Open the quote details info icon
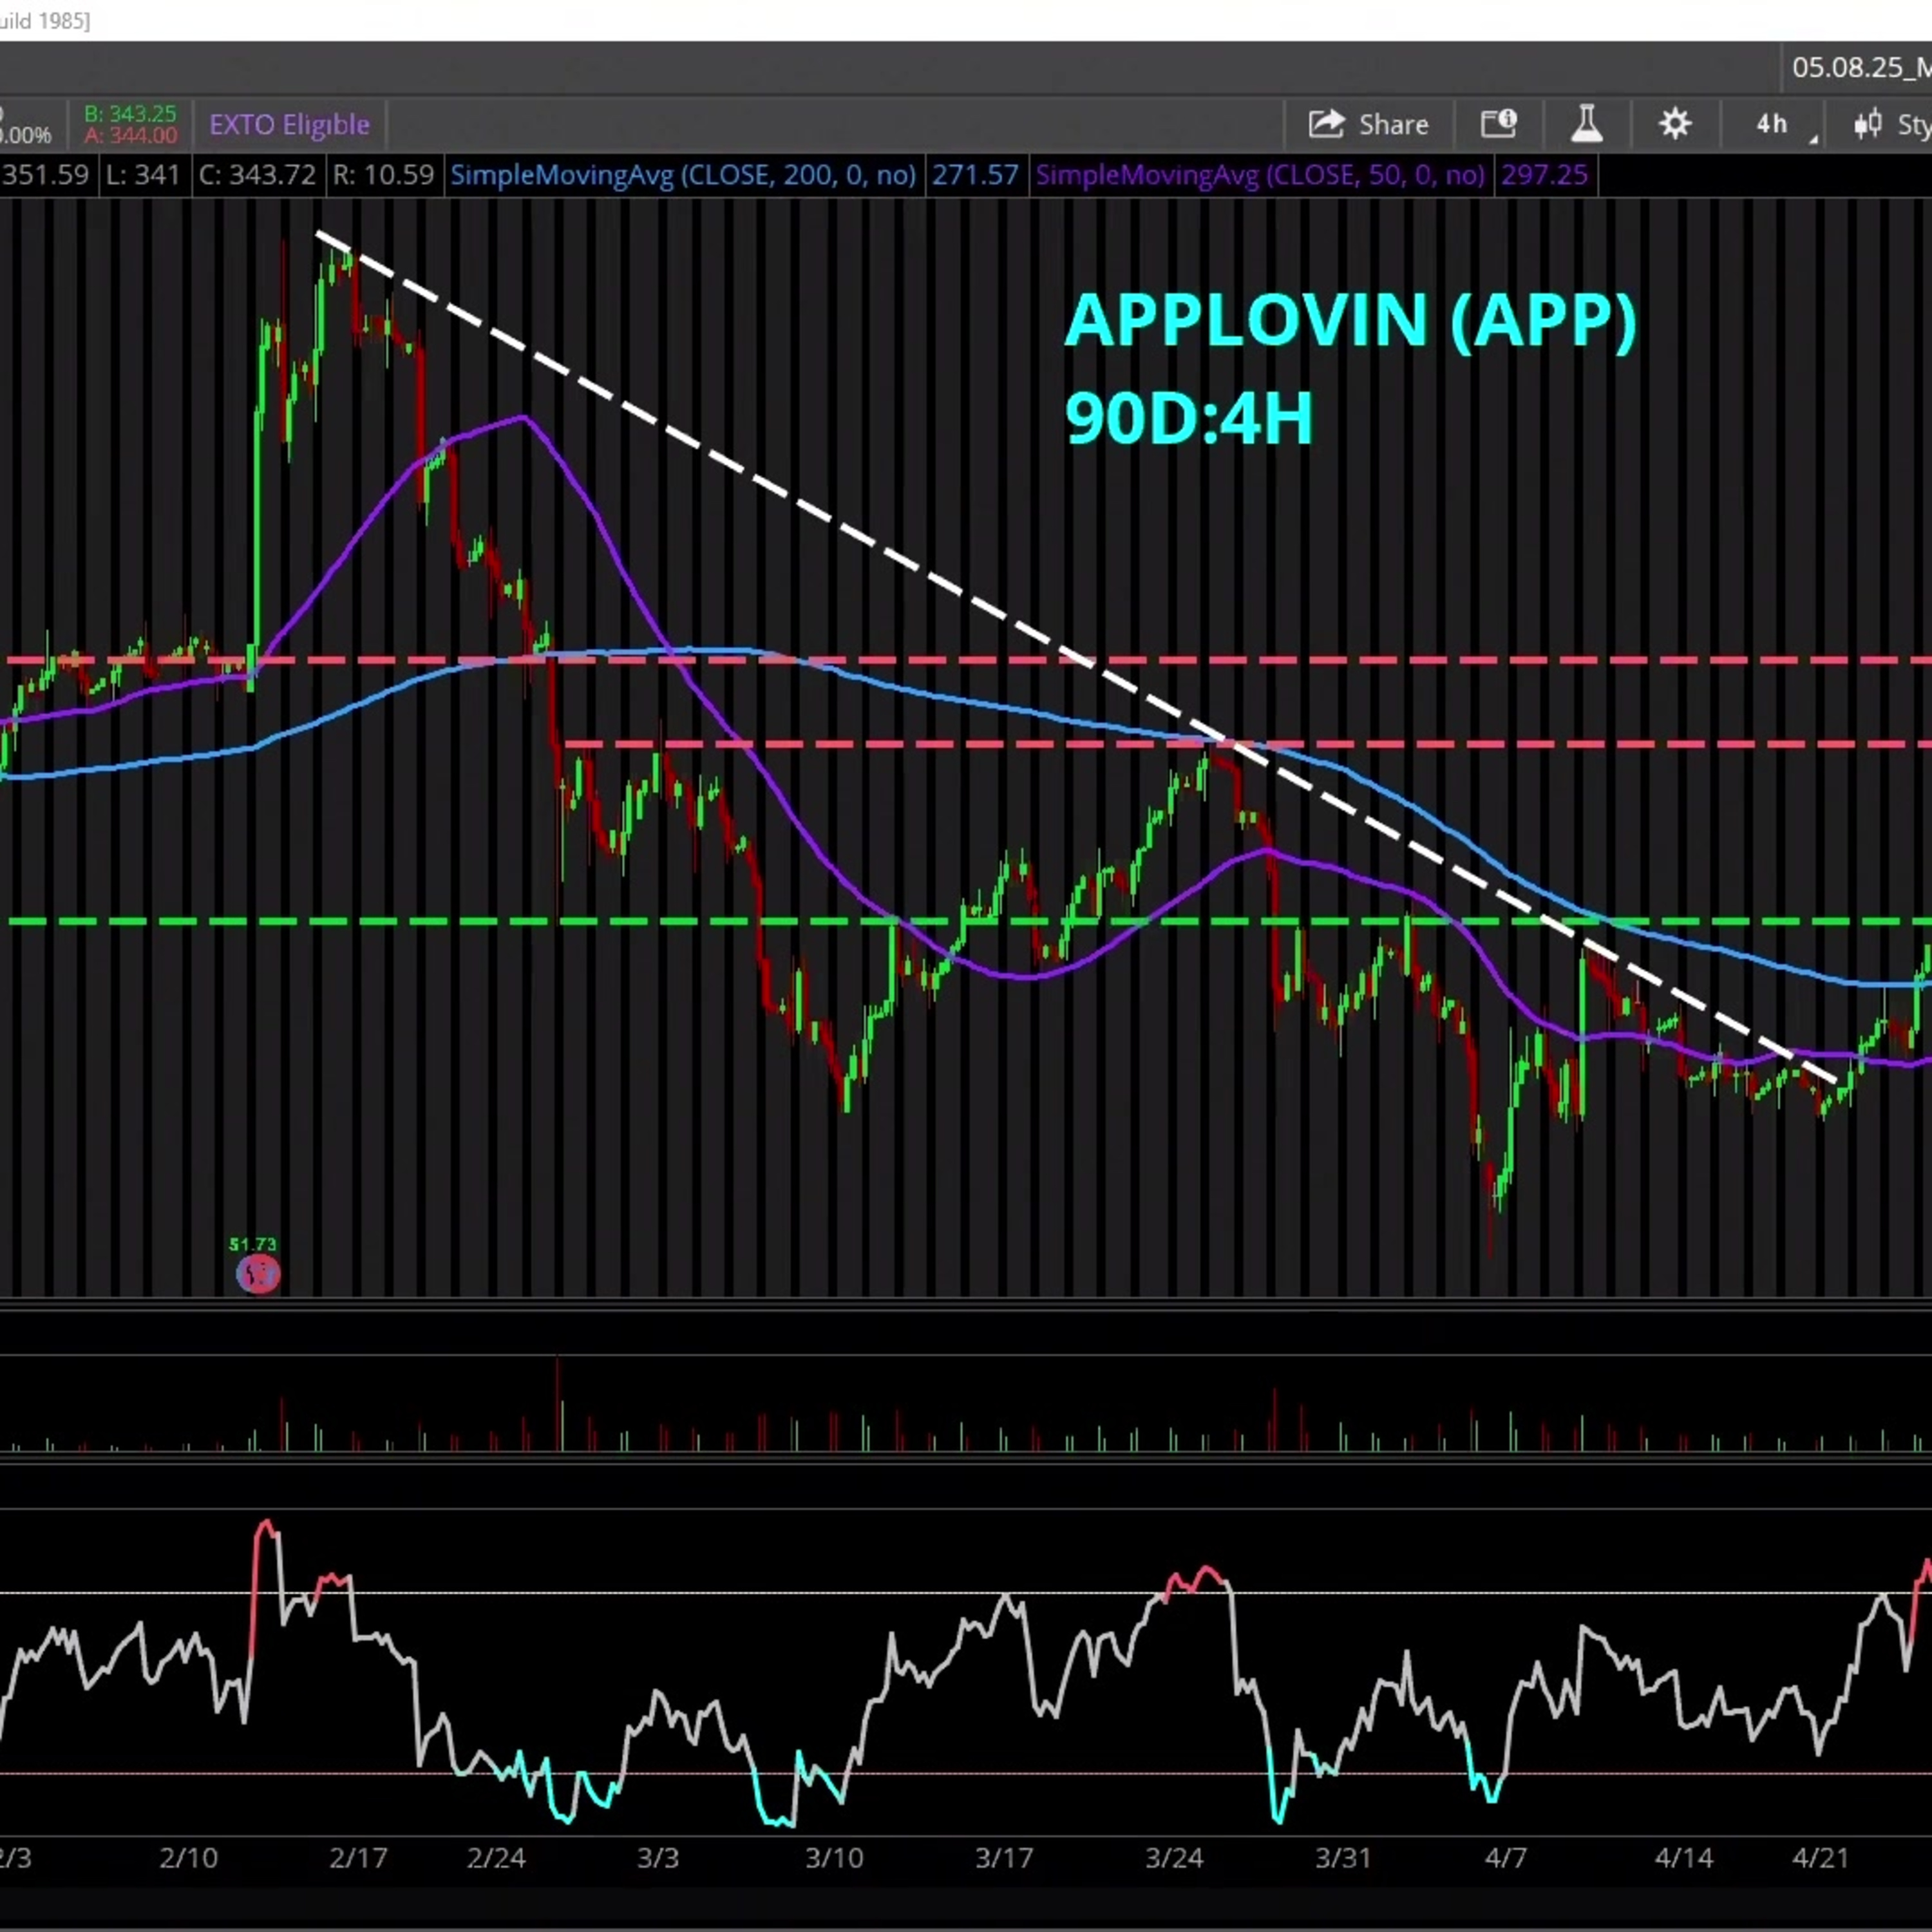 (x=1498, y=125)
